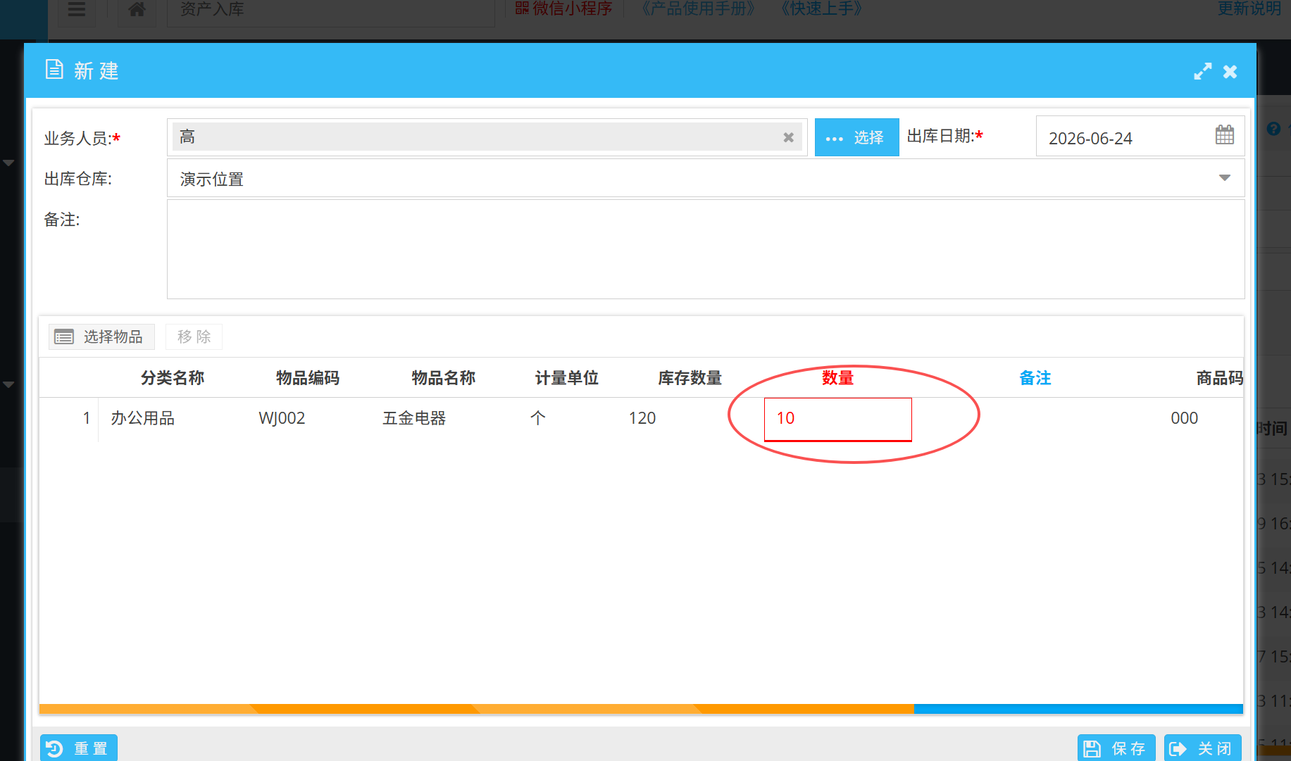Click the 关闭 button

1202,748
